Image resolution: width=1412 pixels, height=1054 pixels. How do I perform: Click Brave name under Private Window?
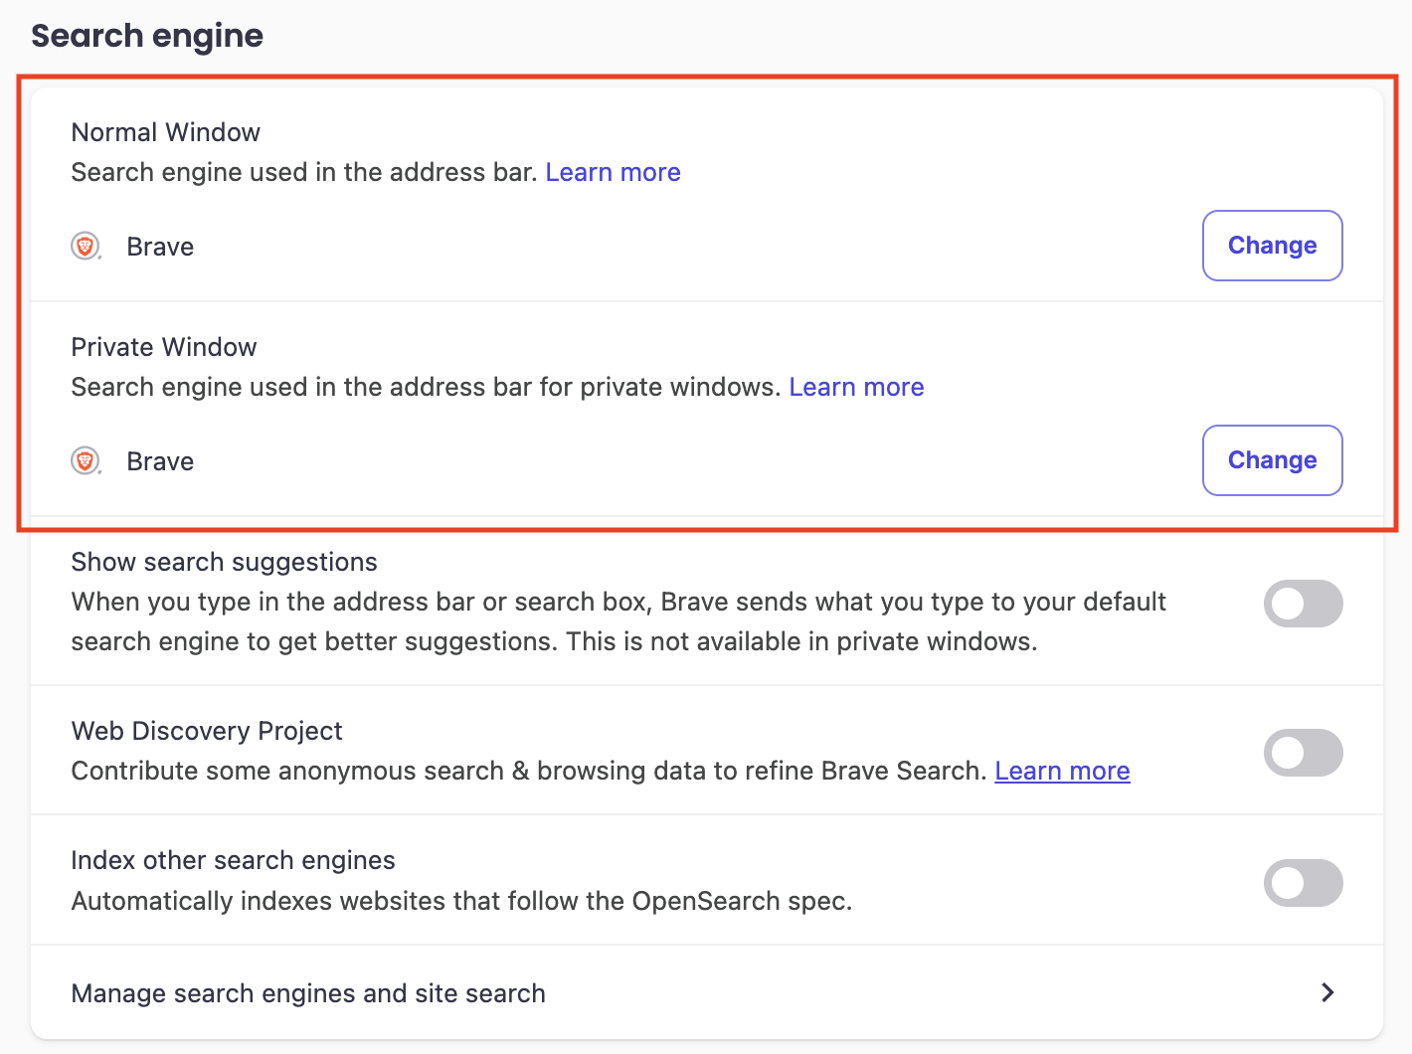[160, 461]
